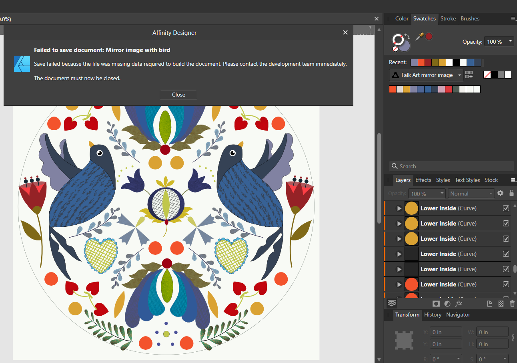Expand third yellow Lower Inside layer

pyautogui.click(x=399, y=239)
